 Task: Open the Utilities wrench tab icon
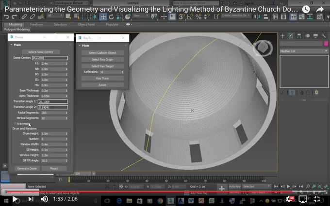click(324, 36)
